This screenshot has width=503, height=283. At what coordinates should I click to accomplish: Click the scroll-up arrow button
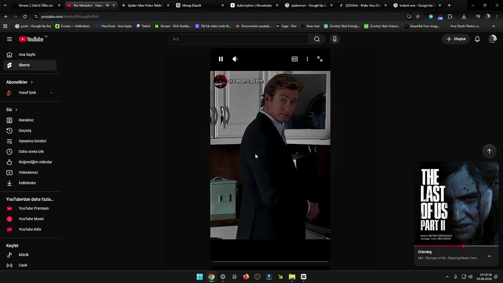[489, 151]
